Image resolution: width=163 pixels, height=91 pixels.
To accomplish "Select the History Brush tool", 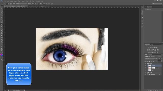I will coord(2,29).
